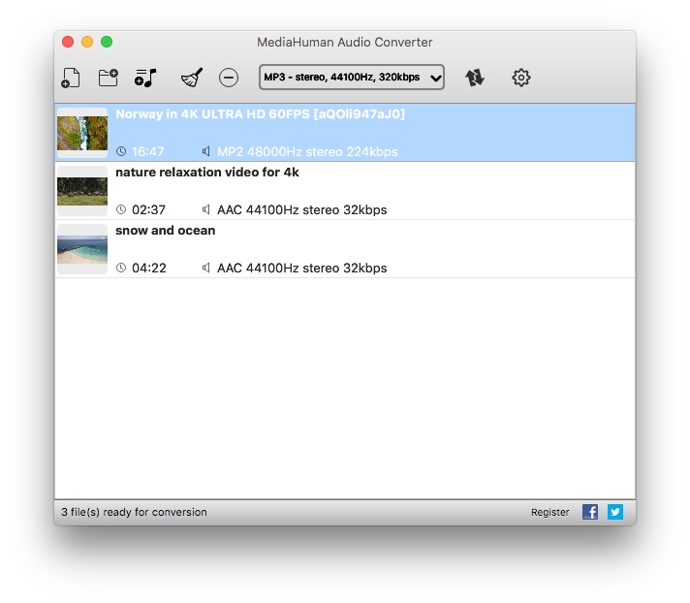Minimize the window with yellow button
Screen dimensions: 690x603
(x=87, y=43)
